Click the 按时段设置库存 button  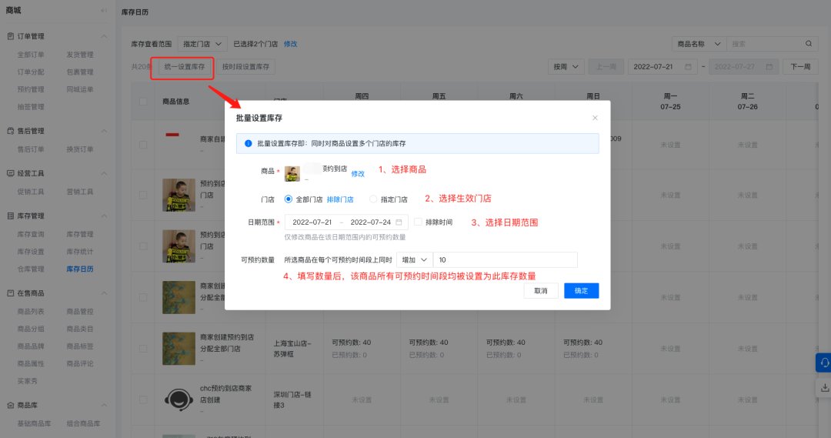coord(246,67)
